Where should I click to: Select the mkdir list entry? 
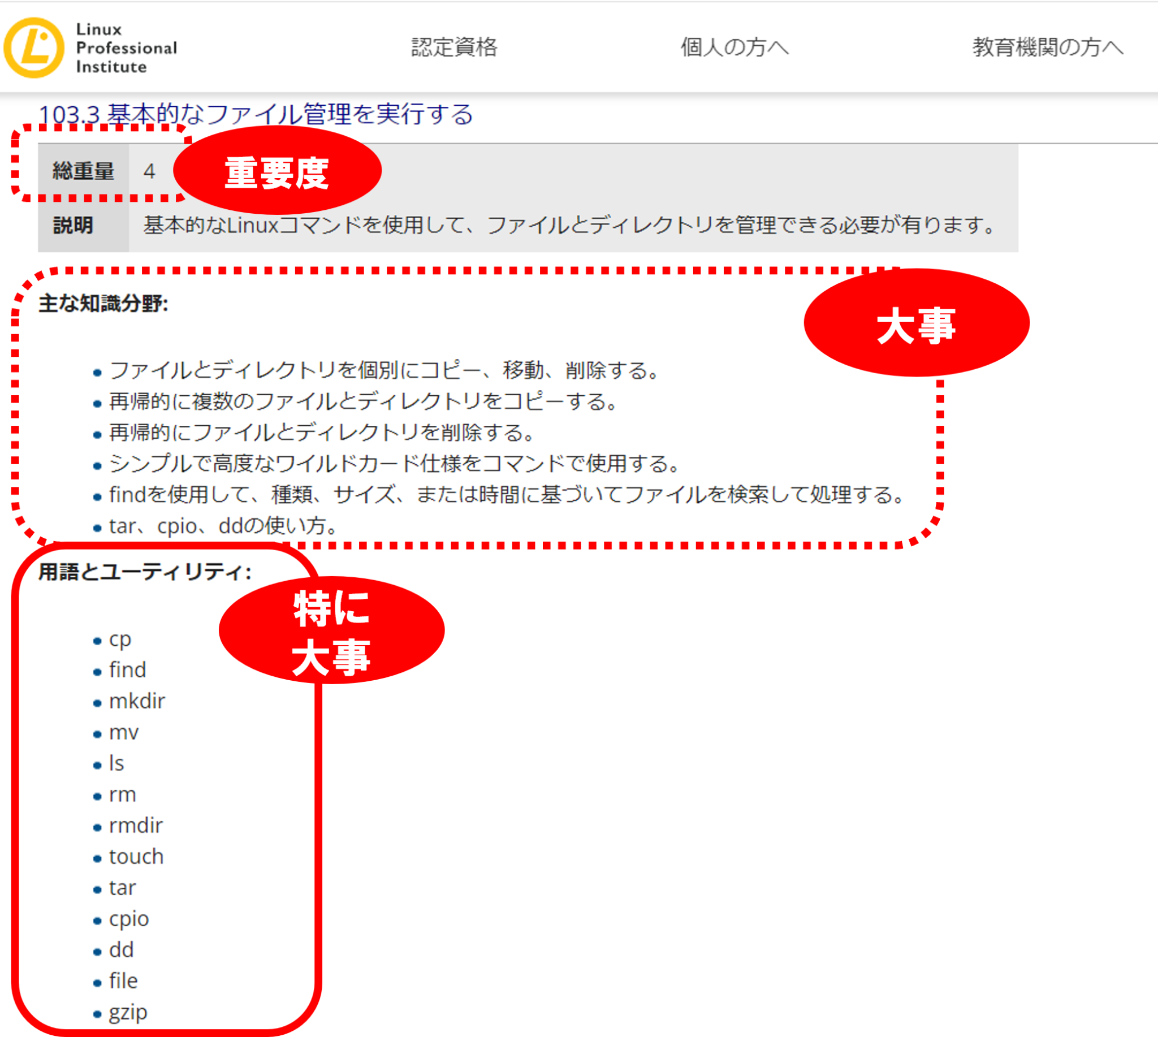pyautogui.click(x=137, y=701)
